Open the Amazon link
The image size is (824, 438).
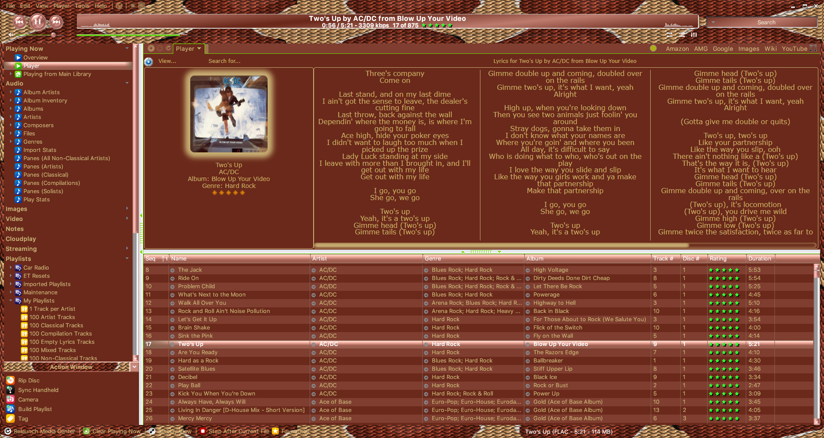pos(677,49)
